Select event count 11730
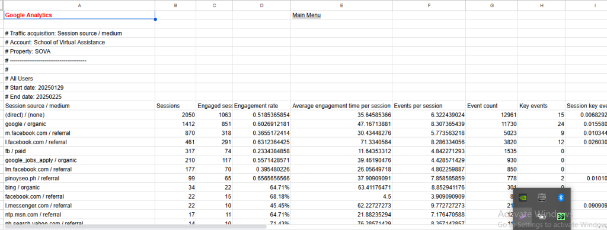 tap(491, 124)
